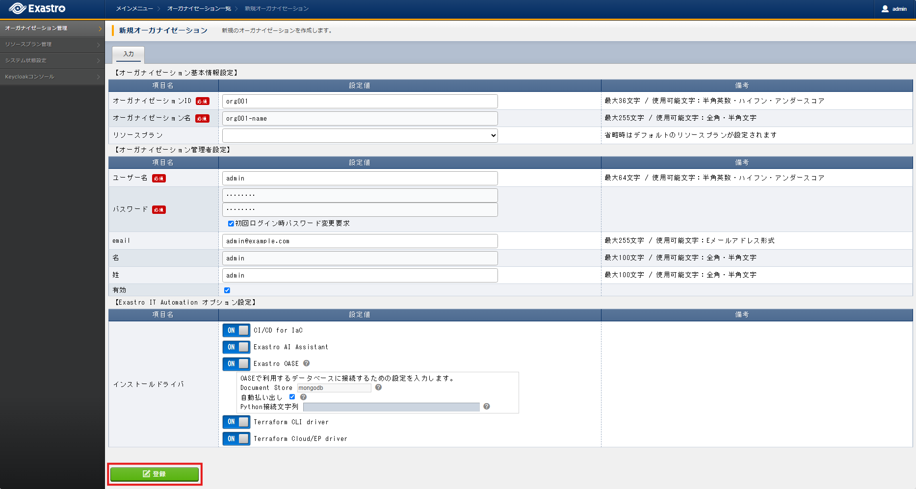
Task: Click the green 登録 button
Action: [x=155, y=474]
